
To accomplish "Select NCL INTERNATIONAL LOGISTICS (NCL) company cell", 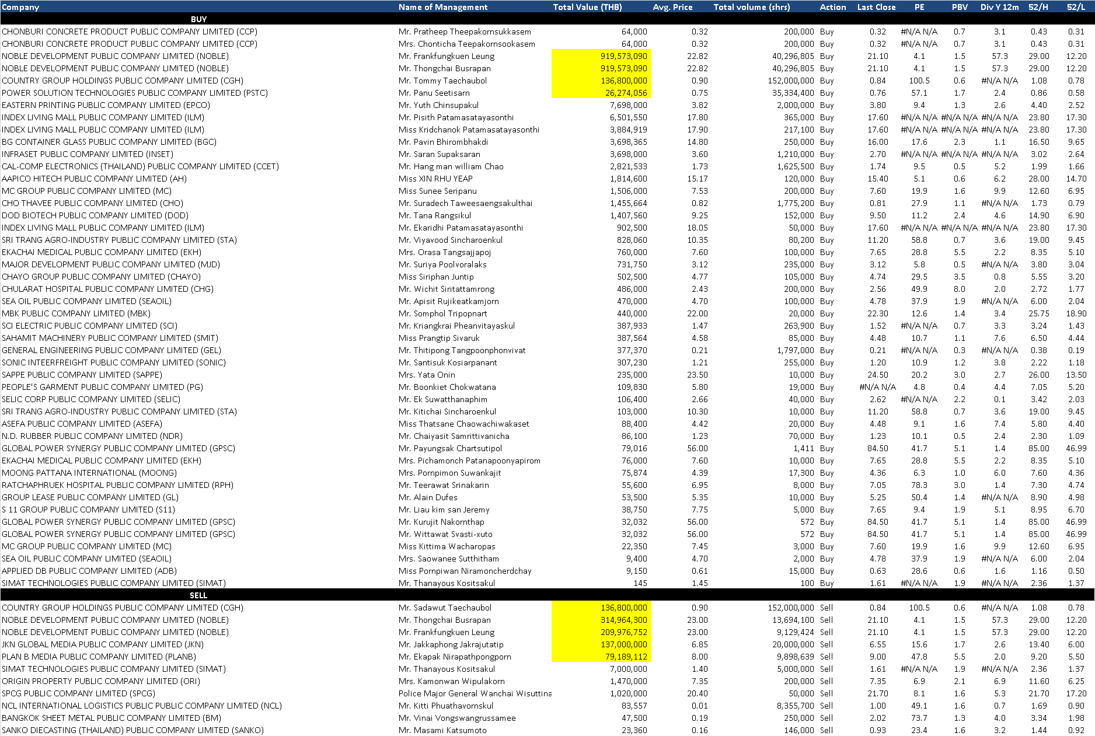I will pos(142,706).
